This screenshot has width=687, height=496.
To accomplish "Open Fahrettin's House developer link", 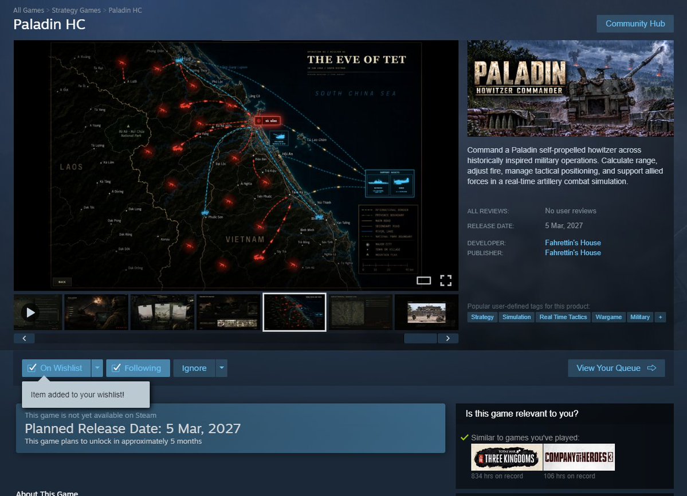I will tap(572, 243).
